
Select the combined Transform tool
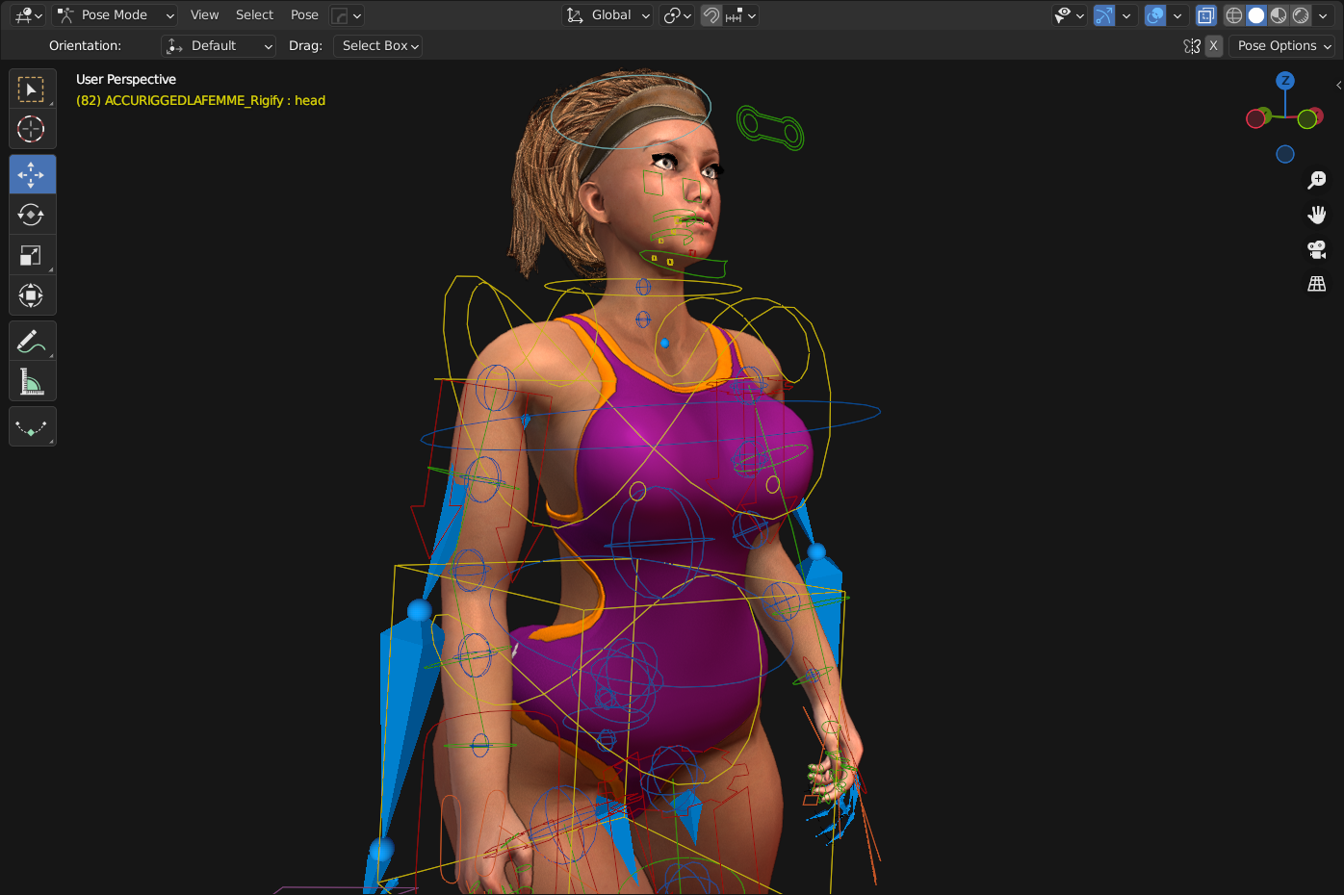(32, 295)
